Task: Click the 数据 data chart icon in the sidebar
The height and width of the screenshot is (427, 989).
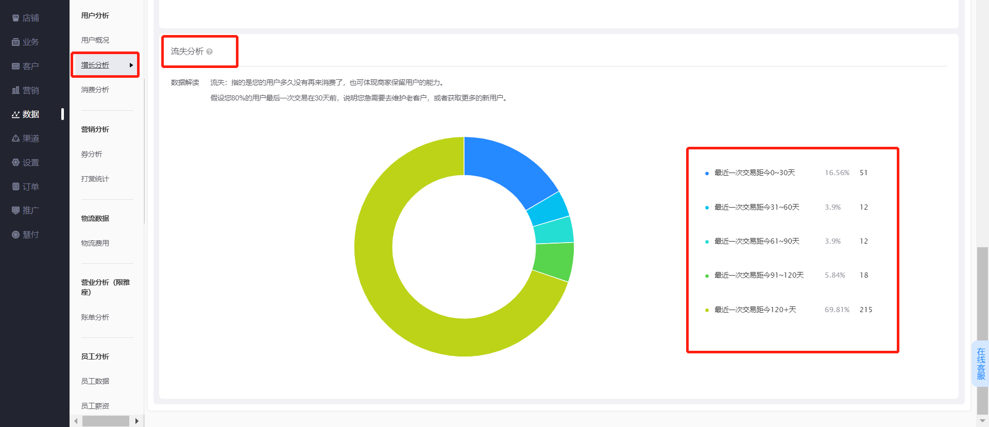Action: pyautogui.click(x=16, y=114)
